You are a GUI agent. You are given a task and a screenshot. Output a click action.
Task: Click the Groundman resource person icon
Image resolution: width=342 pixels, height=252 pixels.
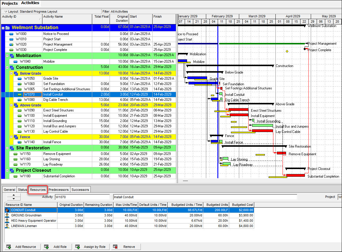pos(7,216)
